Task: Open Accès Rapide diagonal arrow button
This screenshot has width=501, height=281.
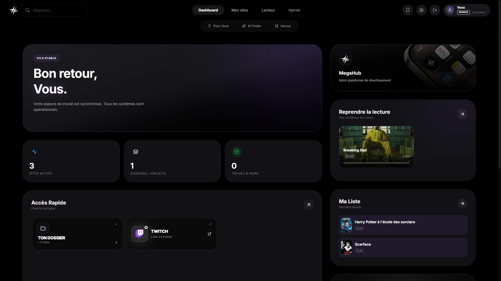Action: coord(309,205)
